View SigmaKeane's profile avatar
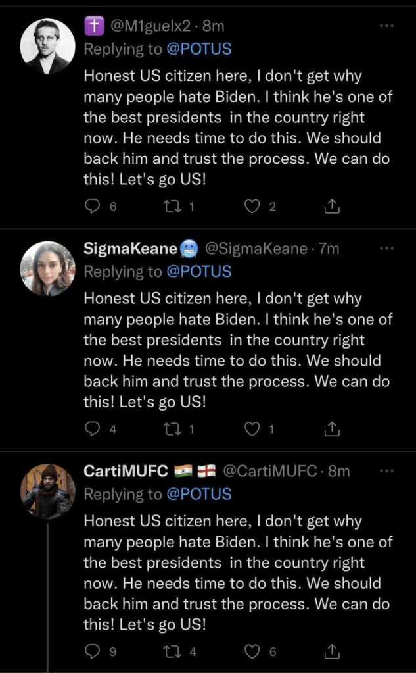 (x=48, y=268)
